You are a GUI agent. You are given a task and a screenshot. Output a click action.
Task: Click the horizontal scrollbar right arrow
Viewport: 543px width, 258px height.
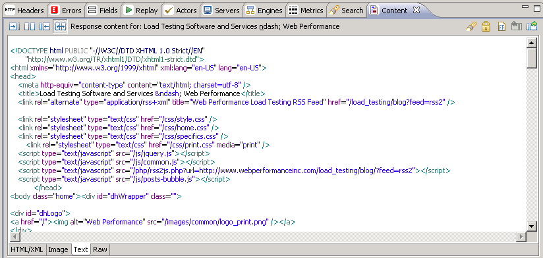pyautogui.click(x=521, y=236)
